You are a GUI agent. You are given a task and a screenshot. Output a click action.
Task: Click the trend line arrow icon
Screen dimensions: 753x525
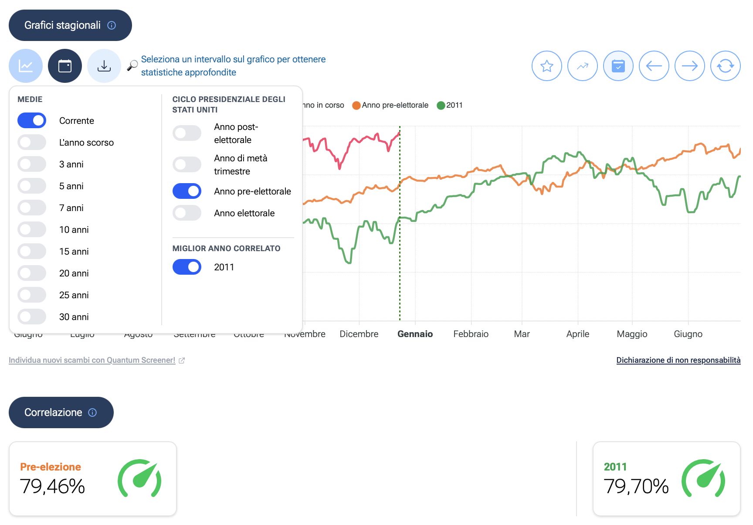(582, 66)
